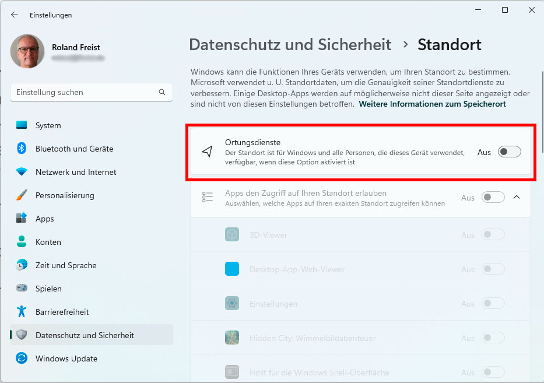
Task: Click the Zeit und Sprache clock icon
Action: tap(22, 265)
